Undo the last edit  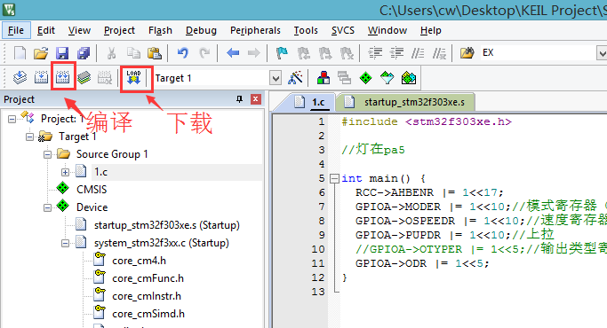pyautogui.click(x=183, y=53)
